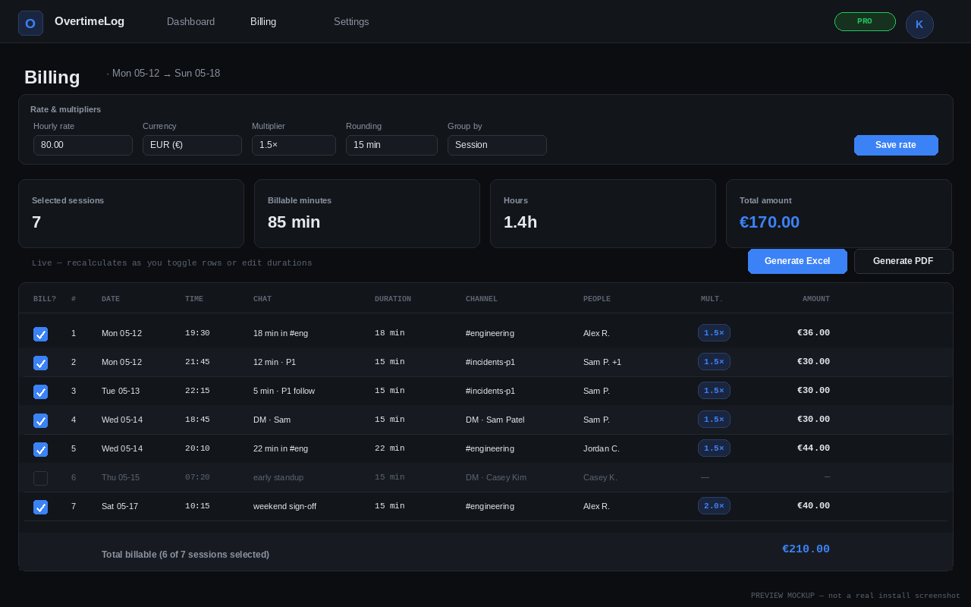Image resolution: width=971 pixels, height=607 pixels.
Task: Uncheck billing for session 1 Mon 19:30
Action: coord(40,334)
